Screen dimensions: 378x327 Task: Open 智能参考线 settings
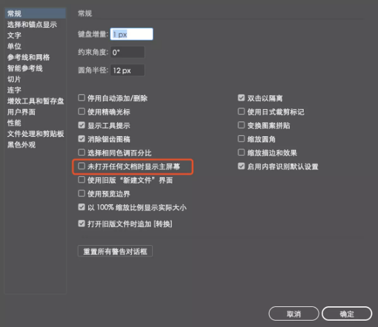click(25, 69)
